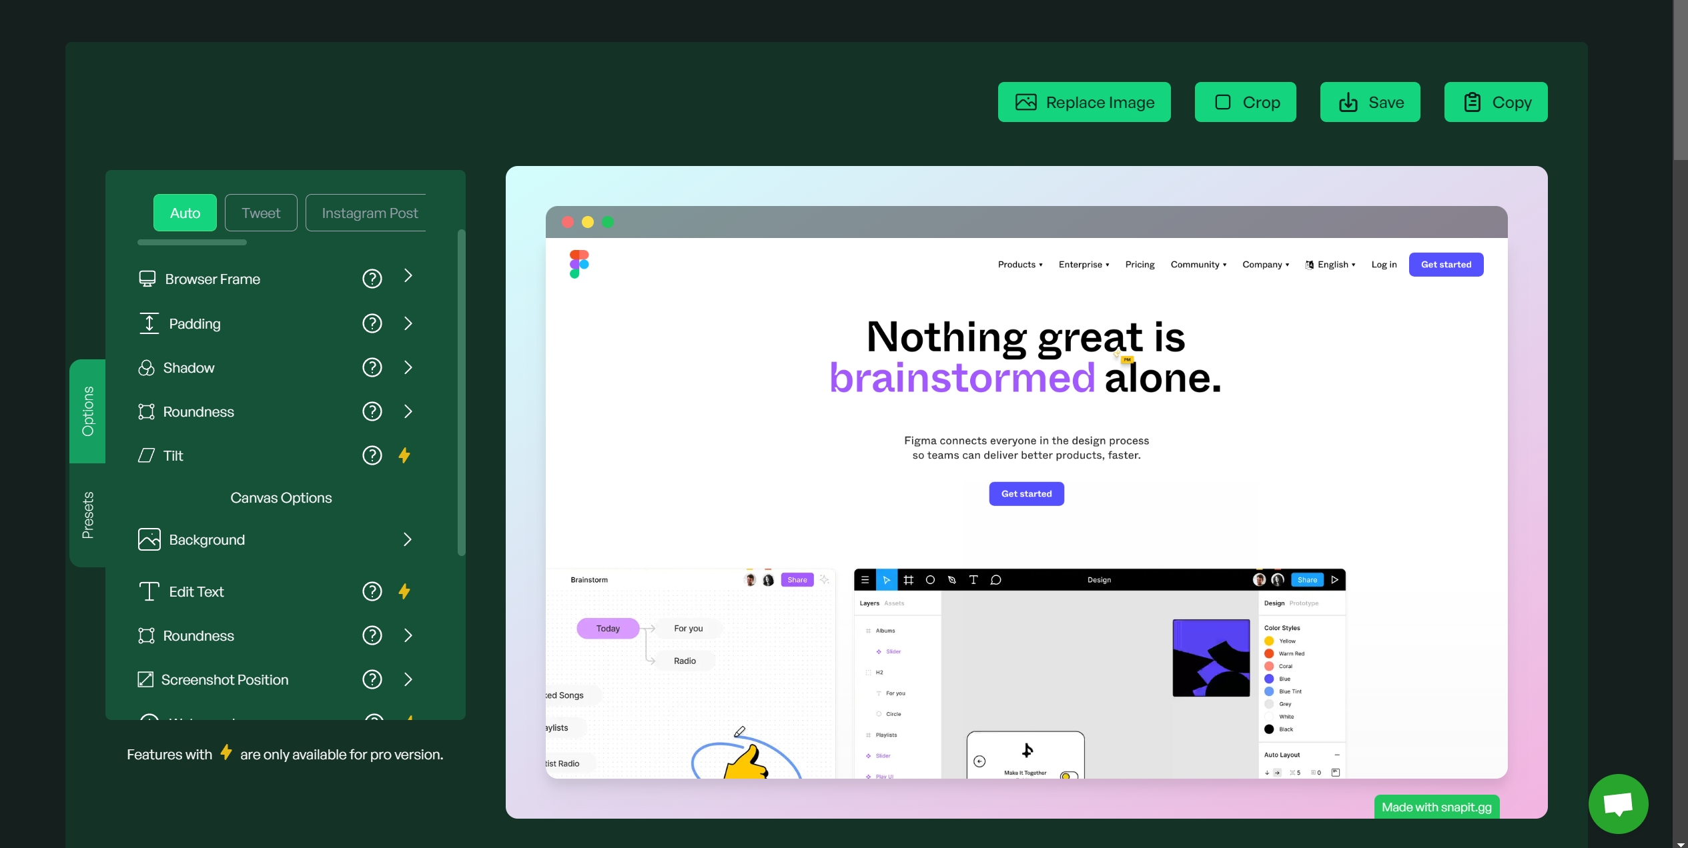Select the Auto format tab
The width and height of the screenshot is (1688, 848).
pos(184,212)
